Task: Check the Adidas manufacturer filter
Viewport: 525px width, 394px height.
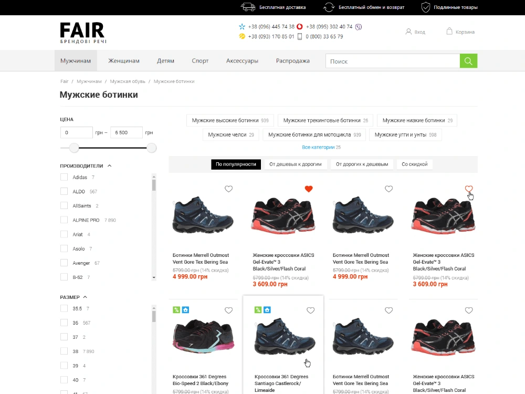Action: coord(64,177)
